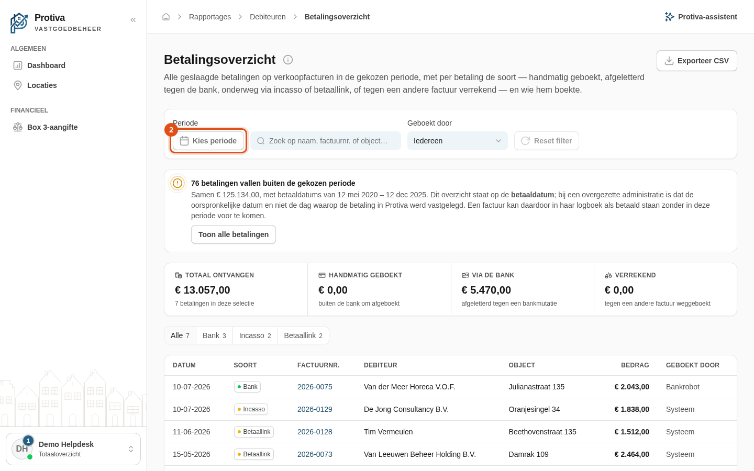Open Box 3-aangifte in the sidebar

[x=73, y=127]
